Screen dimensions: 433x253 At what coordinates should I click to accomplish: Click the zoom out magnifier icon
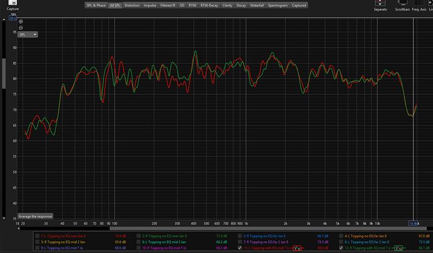click(x=21, y=28)
